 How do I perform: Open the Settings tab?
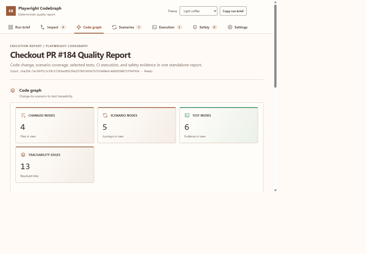(x=238, y=27)
